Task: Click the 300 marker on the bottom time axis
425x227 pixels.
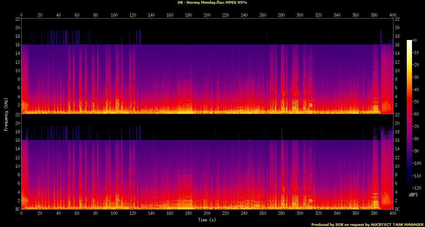Action: coord(300,214)
